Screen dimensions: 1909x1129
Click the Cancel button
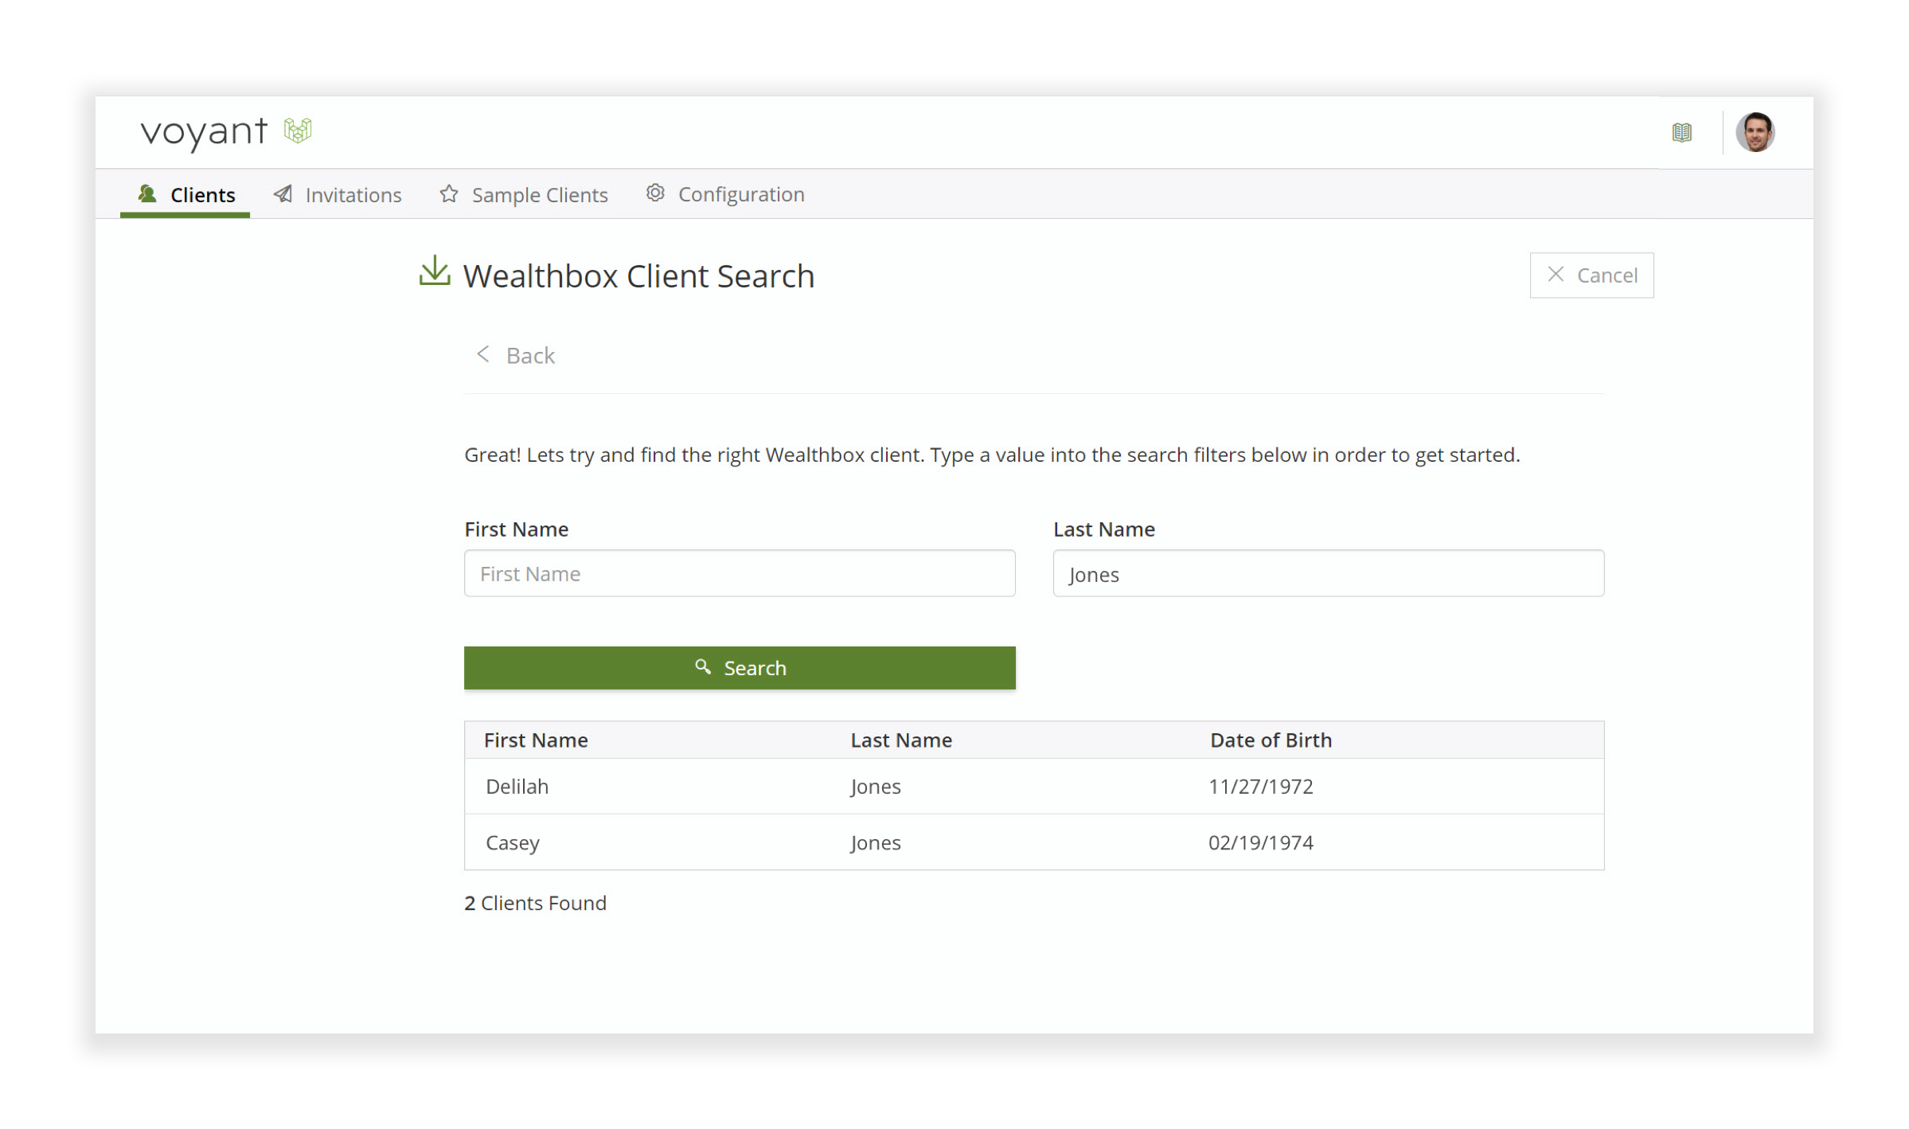[1591, 275]
